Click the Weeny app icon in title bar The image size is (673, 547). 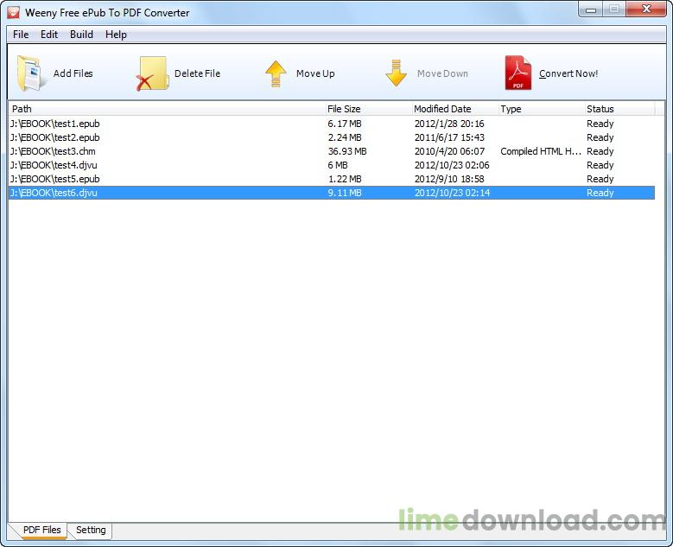click(13, 13)
